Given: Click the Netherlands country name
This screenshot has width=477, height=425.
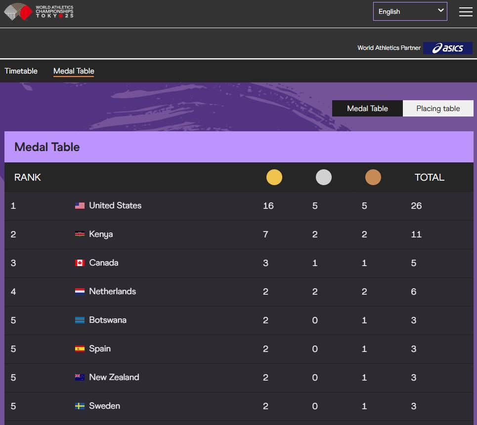Looking at the screenshot, I should (x=112, y=291).
